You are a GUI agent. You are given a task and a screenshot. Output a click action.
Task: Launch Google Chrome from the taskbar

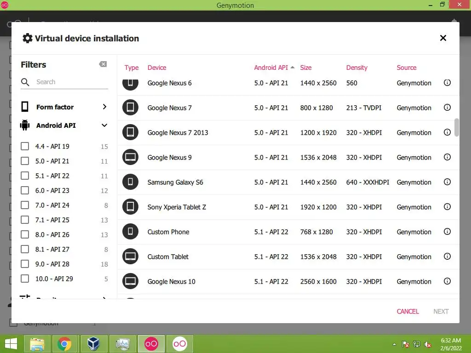coord(64,344)
